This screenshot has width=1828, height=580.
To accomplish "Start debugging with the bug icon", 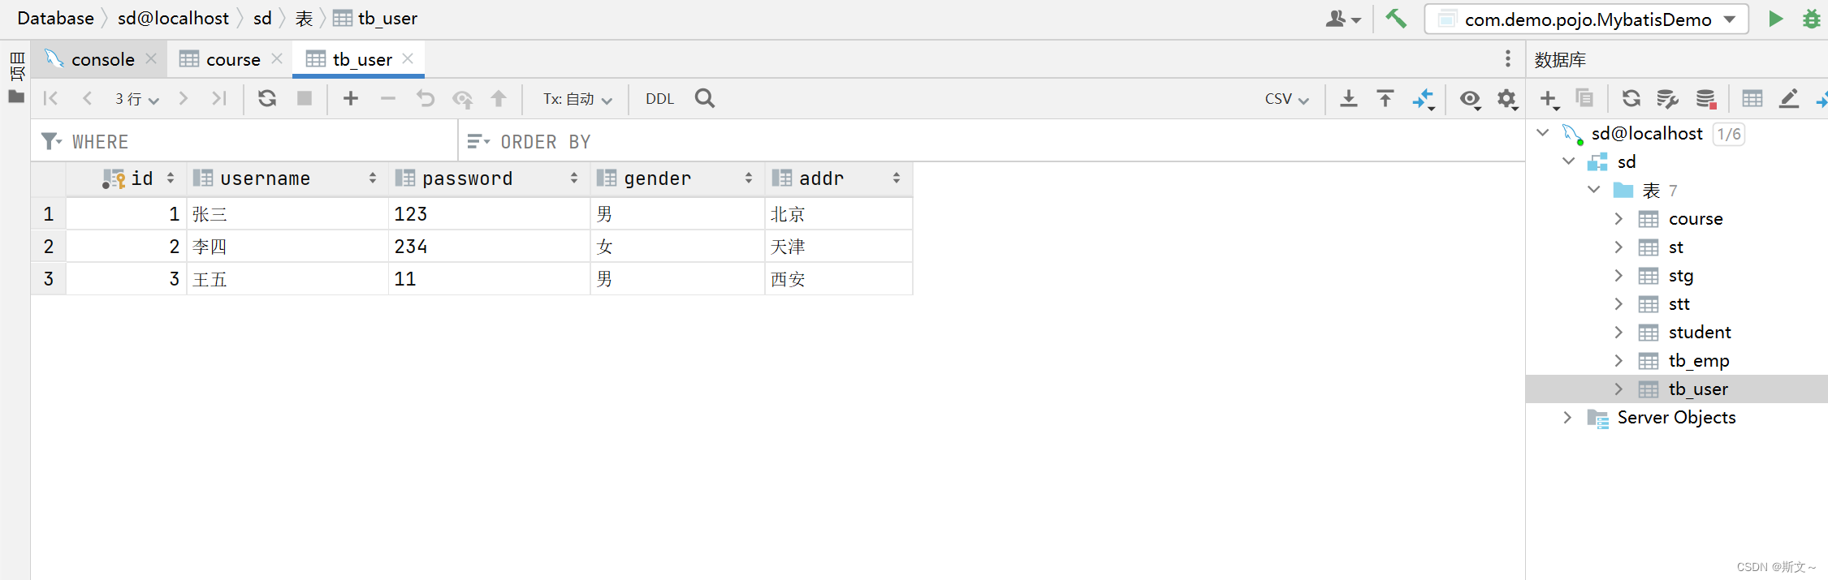I will (1811, 19).
